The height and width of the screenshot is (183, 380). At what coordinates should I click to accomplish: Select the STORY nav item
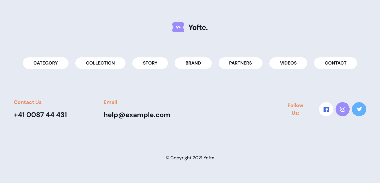point(150,63)
